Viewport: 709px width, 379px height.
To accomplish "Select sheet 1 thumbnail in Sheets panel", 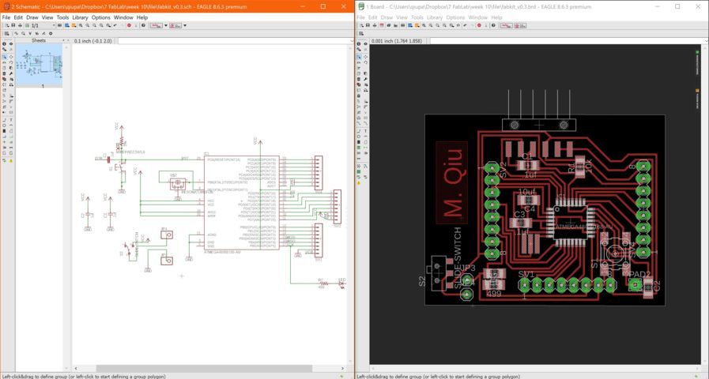I will tap(39, 65).
